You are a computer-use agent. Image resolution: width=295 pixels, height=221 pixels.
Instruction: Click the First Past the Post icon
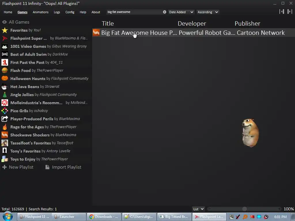[x=5, y=62]
